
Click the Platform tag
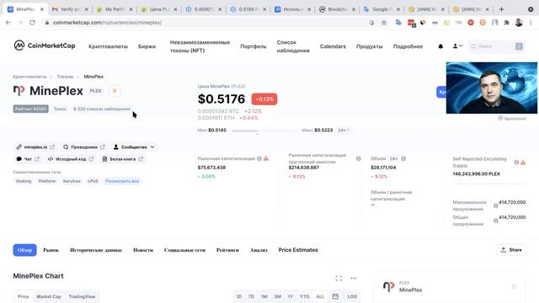coord(47,181)
